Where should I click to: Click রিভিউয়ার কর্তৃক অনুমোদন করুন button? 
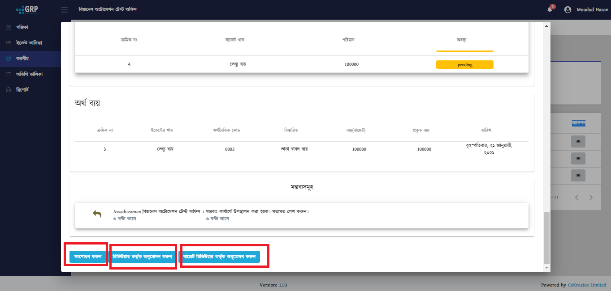[x=142, y=257]
